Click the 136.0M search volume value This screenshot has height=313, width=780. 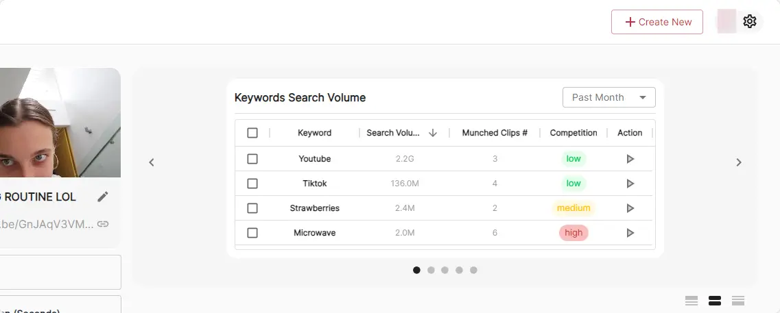(405, 184)
